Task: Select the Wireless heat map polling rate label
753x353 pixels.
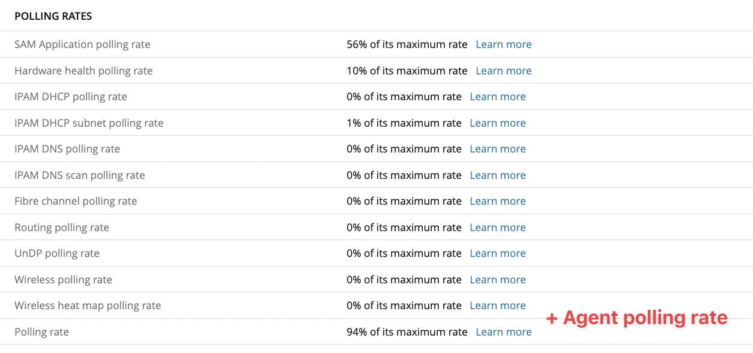Action: (88, 306)
